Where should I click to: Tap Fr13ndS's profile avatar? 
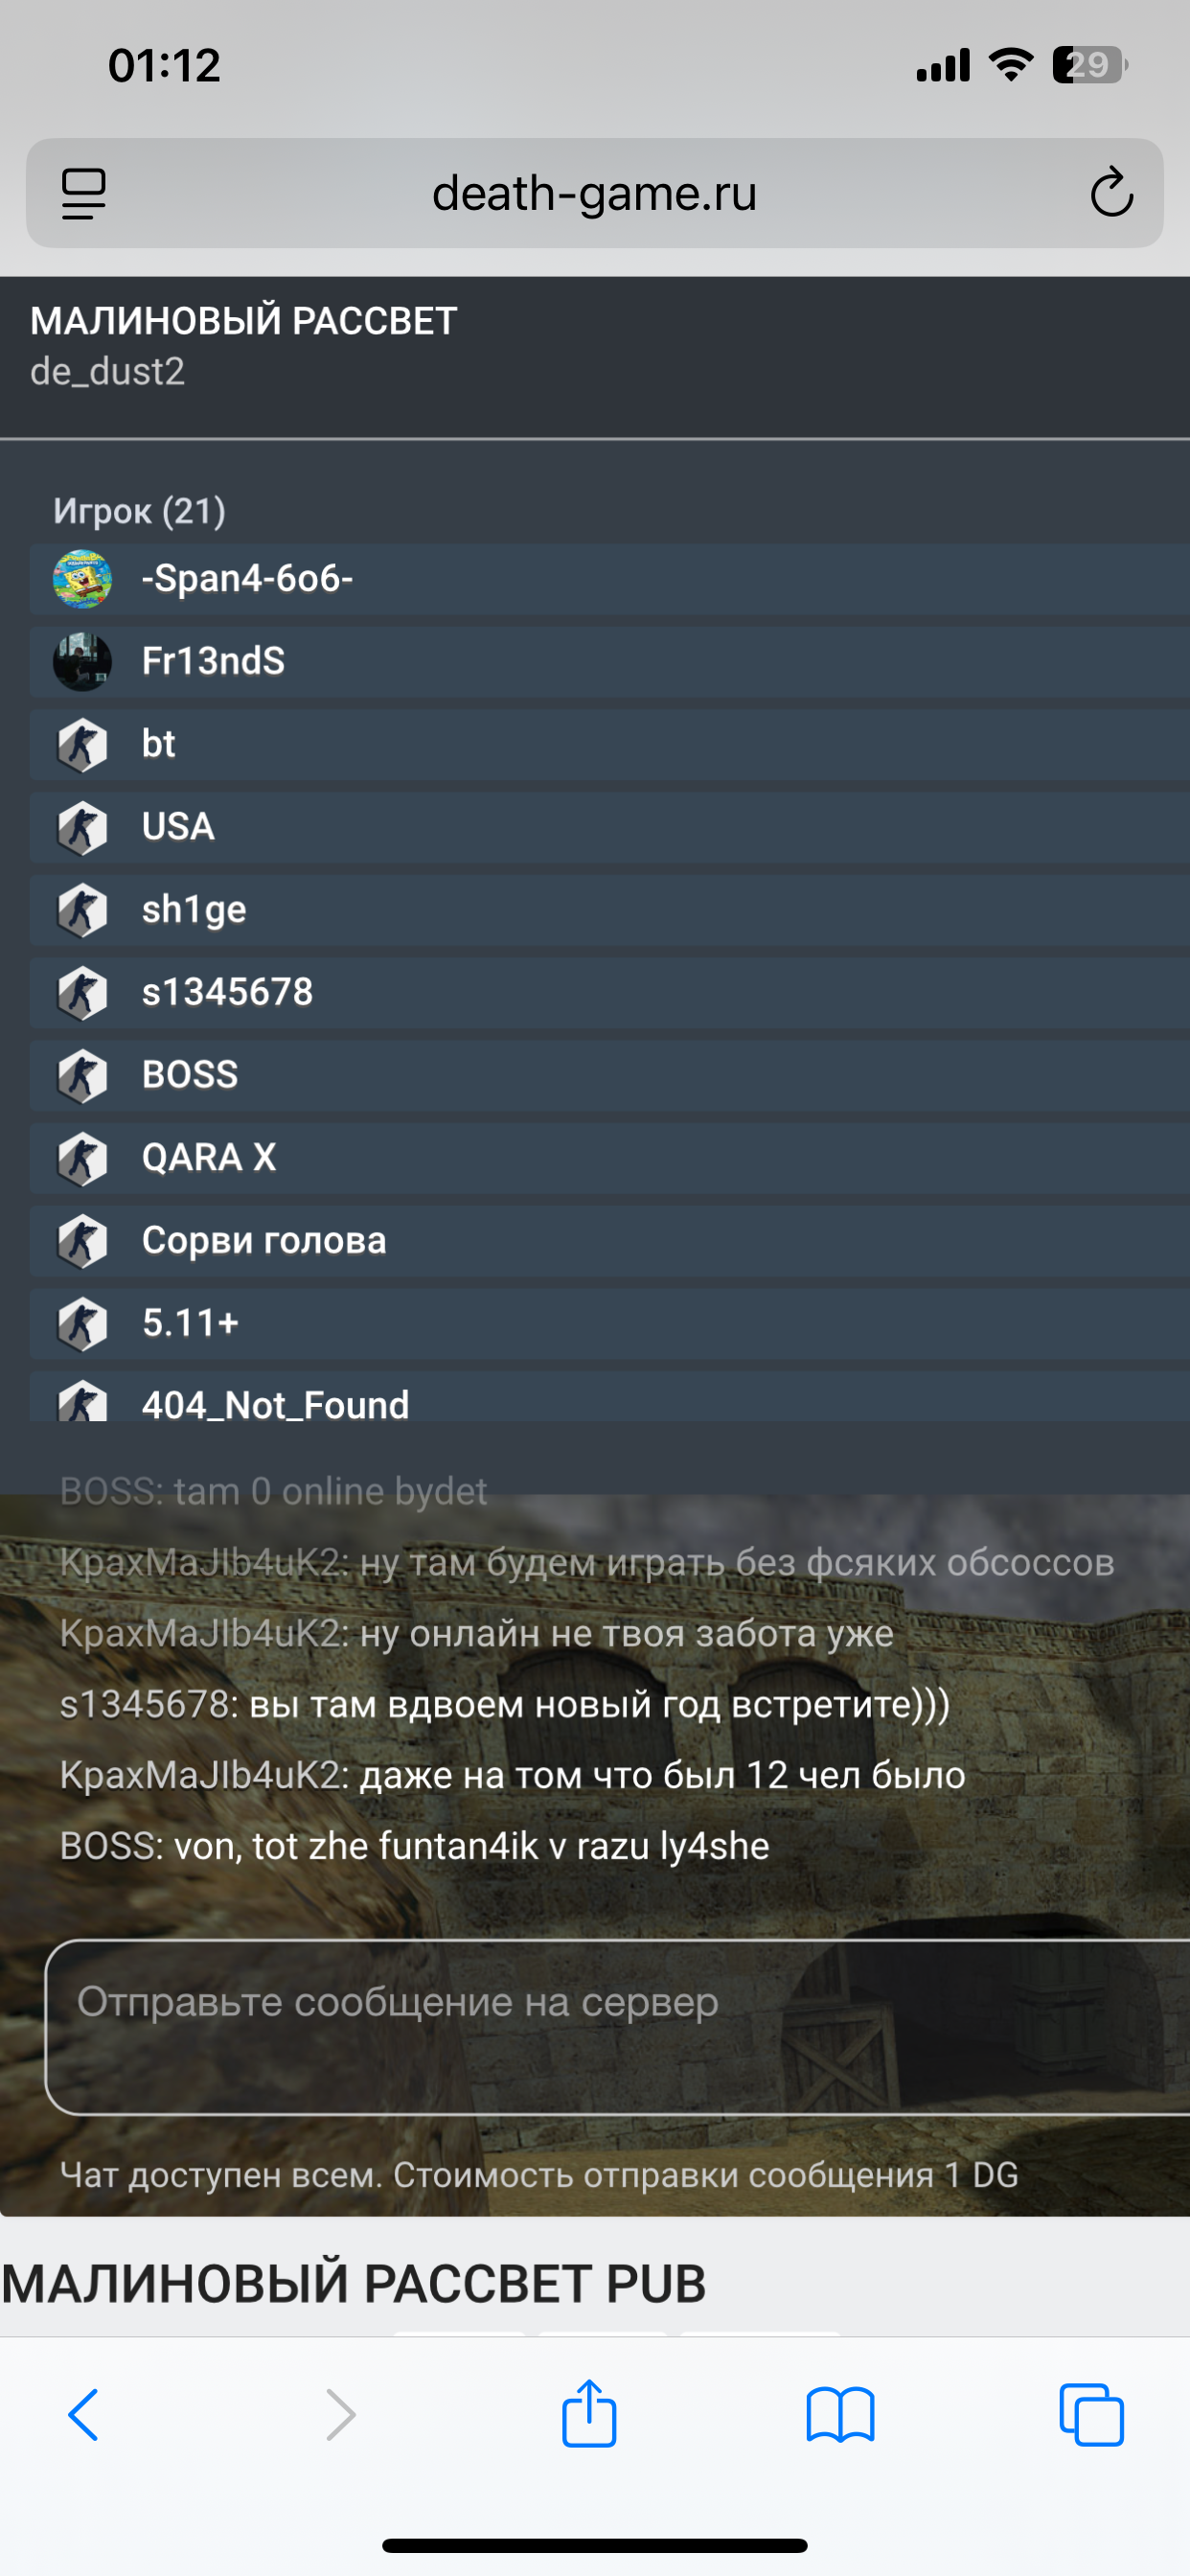coord(82,662)
